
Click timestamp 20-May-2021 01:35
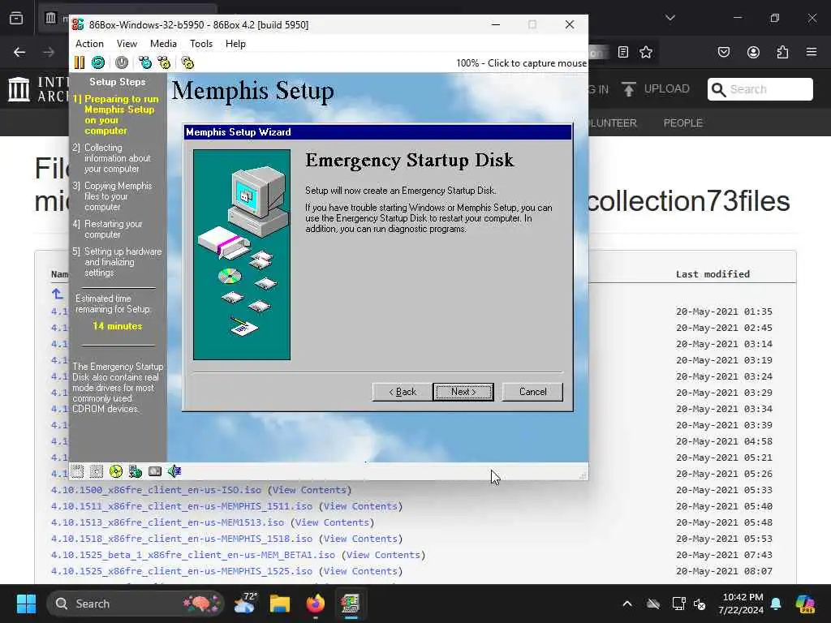724,311
